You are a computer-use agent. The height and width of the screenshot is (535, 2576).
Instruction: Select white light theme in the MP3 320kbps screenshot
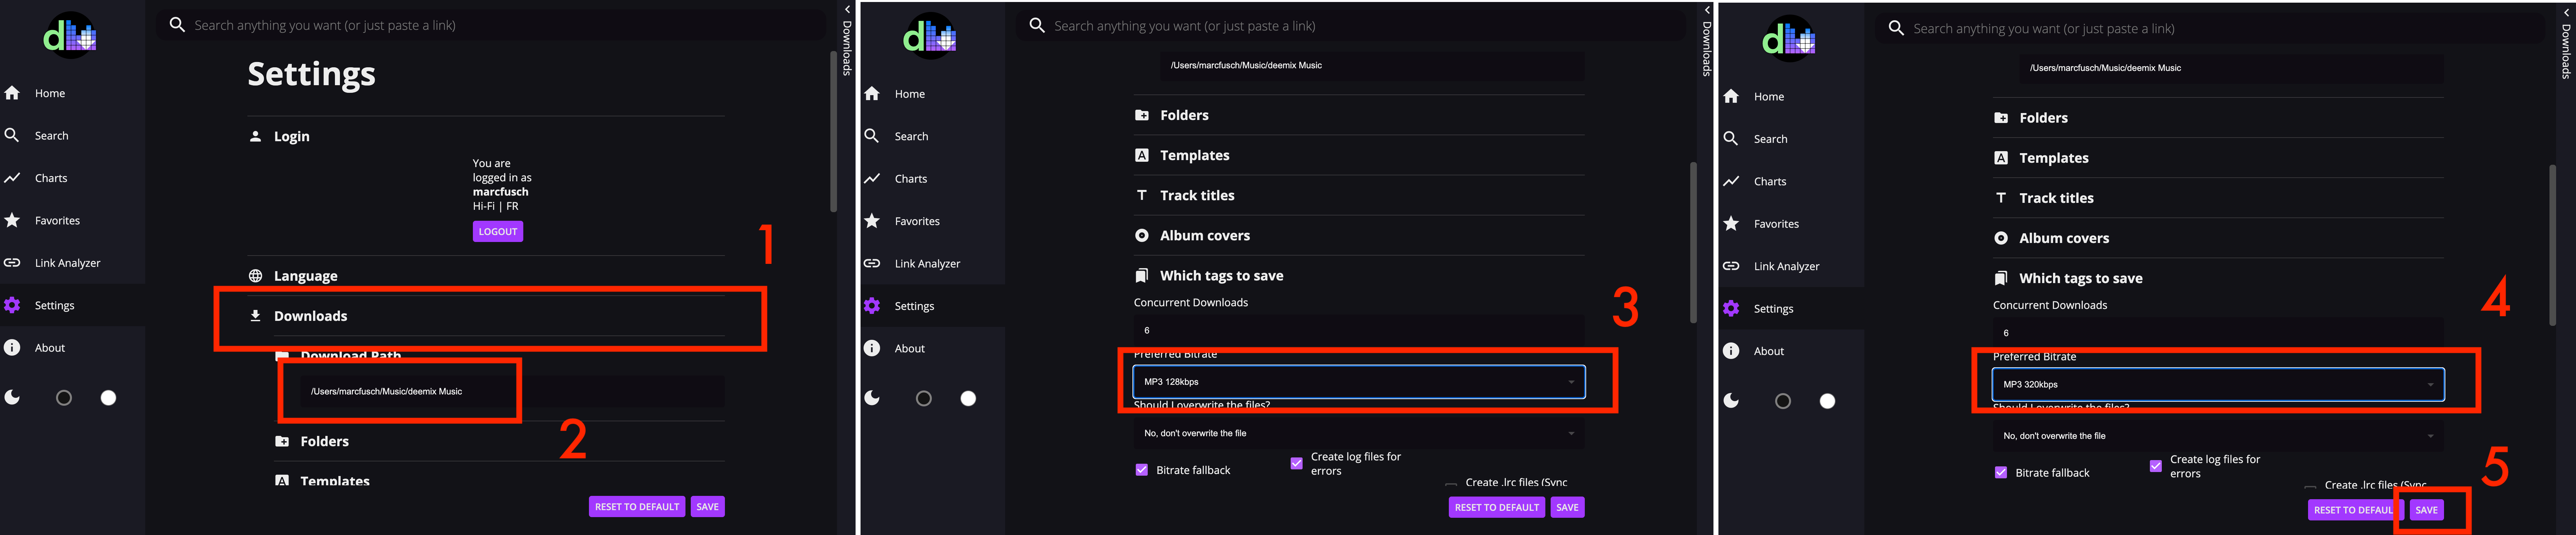pos(1827,401)
